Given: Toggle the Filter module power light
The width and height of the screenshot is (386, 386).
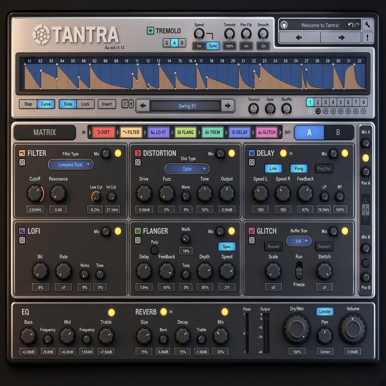Looking at the screenshot, I should [x=118, y=153].
